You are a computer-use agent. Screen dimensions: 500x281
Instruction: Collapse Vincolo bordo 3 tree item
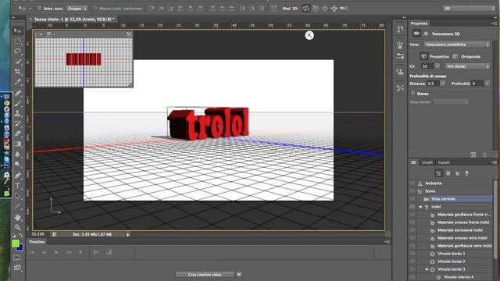pyautogui.click(x=427, y=269)
